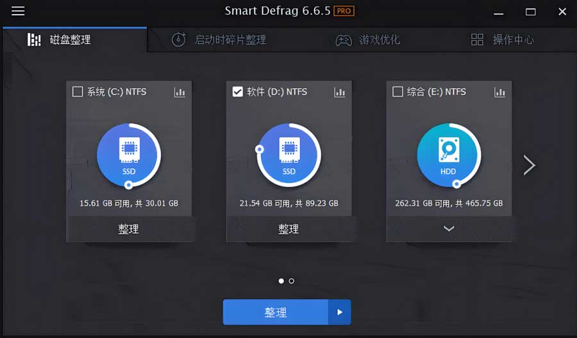Check the 系统 (C:) drive checkbox
Image resolution: width=577 pixels, height=338 pixels.
tap(78, 92)
